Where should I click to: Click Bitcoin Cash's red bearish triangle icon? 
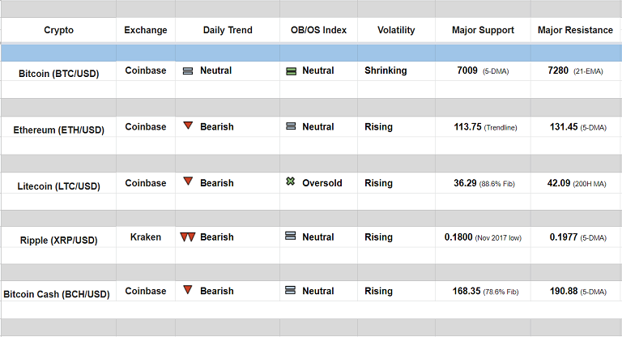[188, 290]
